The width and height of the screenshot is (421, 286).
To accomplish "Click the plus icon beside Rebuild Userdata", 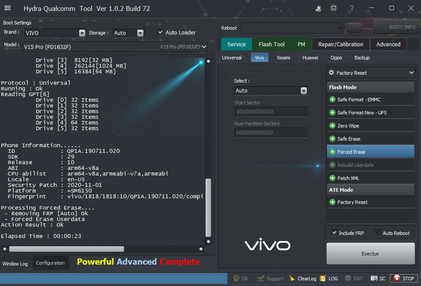I will tap(332, 165).
